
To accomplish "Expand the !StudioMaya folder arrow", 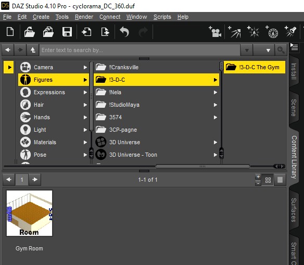I will 215,105.
